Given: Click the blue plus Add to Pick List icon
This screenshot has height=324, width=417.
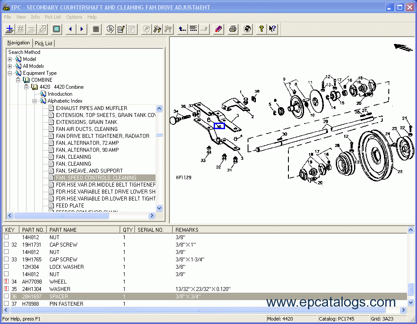Looking at the screenshot, I should click(10, 29).
